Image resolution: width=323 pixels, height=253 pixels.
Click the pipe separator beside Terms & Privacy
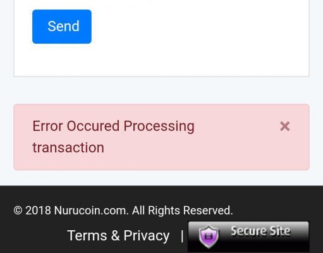click(182, 236)
